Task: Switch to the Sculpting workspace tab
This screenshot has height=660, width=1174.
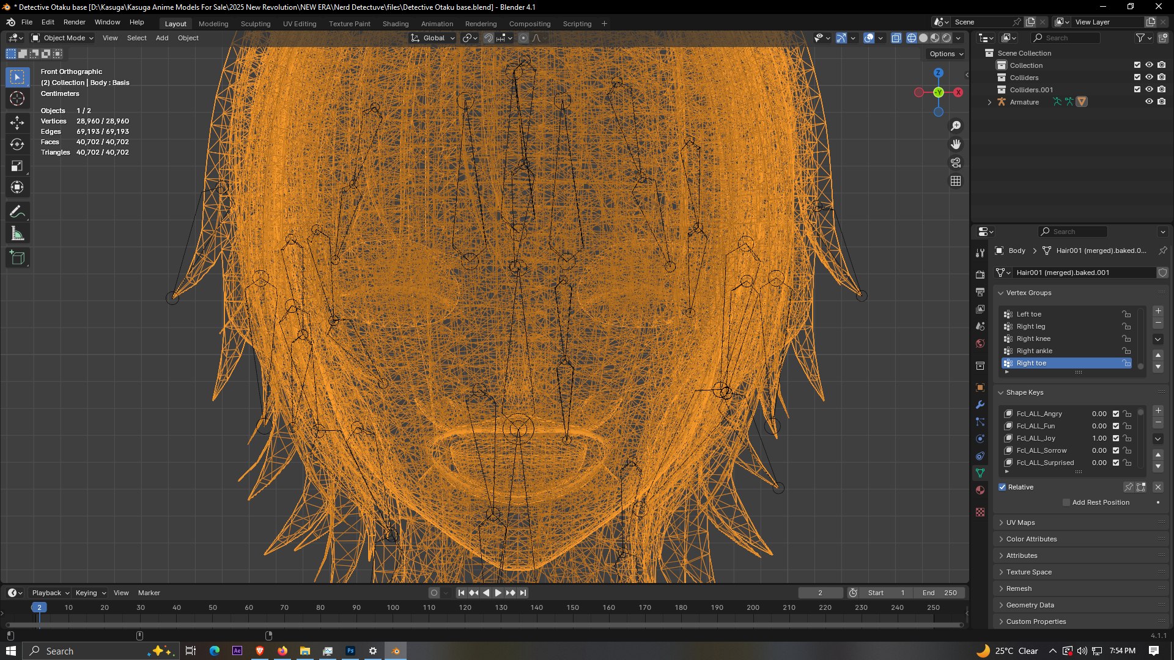Action: coord(256,24)
